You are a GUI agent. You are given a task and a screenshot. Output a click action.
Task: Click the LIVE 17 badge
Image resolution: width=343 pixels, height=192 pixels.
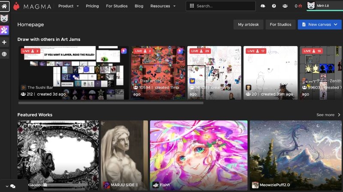coord(256,51)
